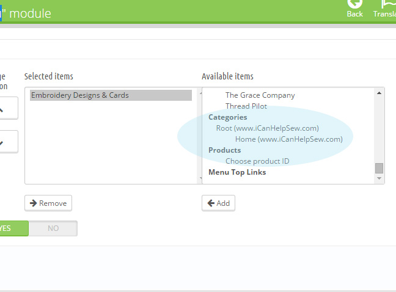The width and height of the screenshot is (396, 292).
Task: Click the Selected items list scrollbar
Action: pyautogui.click(x=199, y=136)
